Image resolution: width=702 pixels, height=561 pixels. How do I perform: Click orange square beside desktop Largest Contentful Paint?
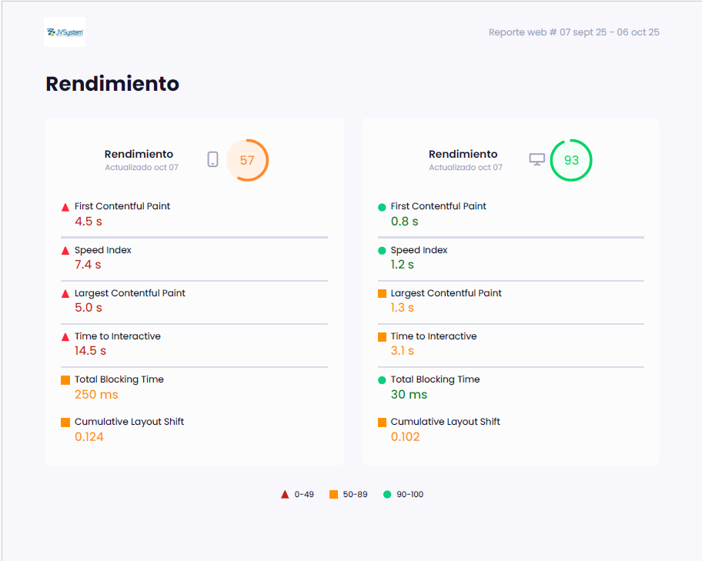coord(382,294)
